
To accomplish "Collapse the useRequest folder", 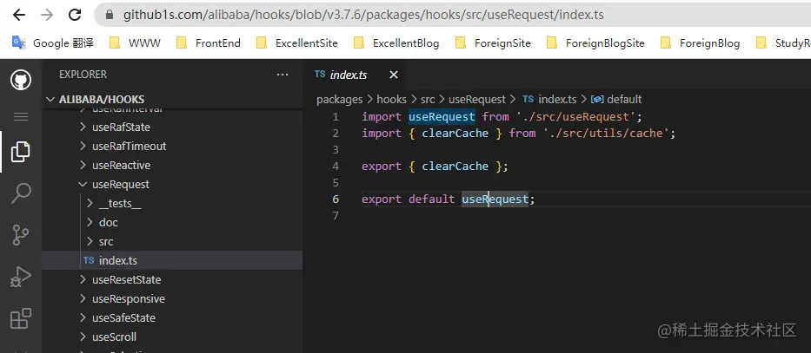I will tap(172, 184).
